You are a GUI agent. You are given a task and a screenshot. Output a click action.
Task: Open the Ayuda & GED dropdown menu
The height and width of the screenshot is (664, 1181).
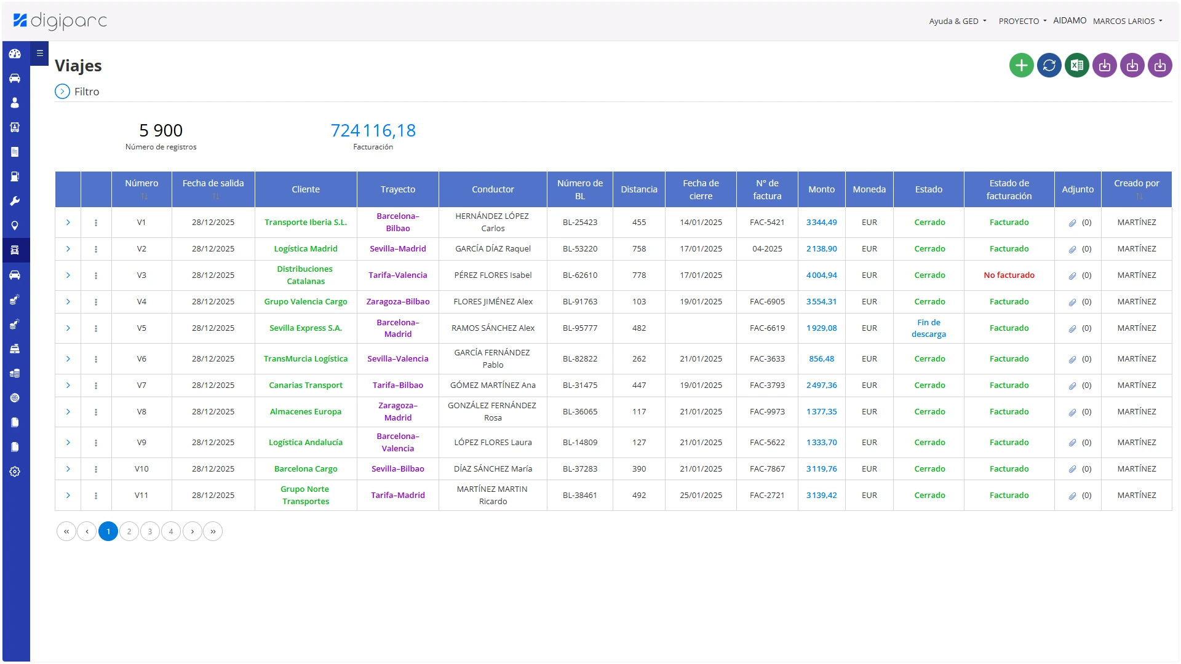957,21
